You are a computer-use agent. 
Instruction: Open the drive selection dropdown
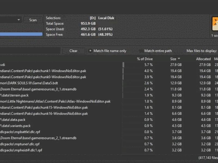click(19, 20)
